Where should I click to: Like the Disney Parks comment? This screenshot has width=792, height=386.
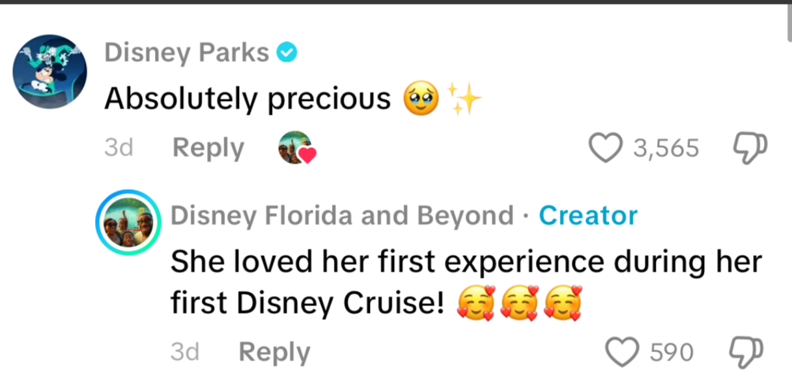606,148
